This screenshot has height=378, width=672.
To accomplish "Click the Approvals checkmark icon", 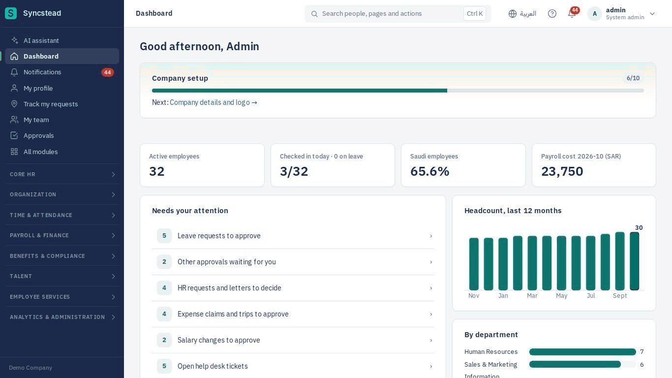I will click(x=14, y=135).
